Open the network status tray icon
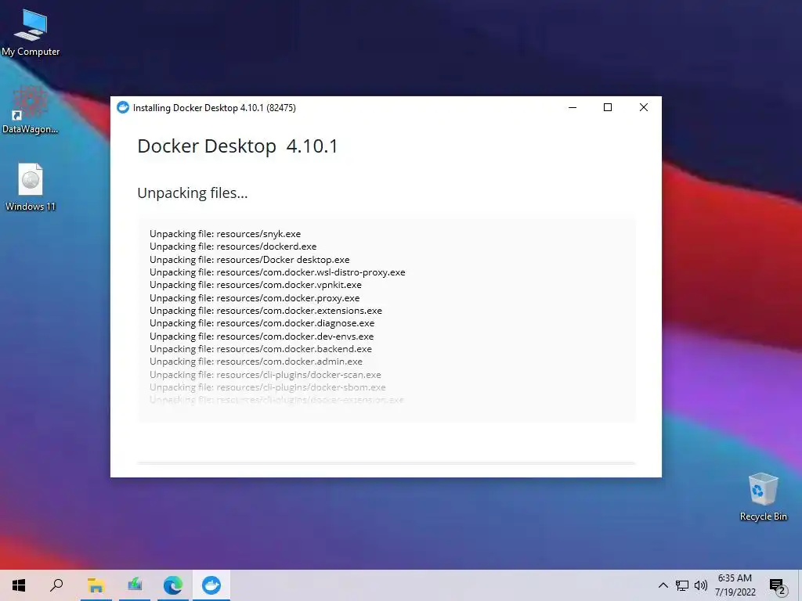802x601 pixels. [x=682, y=585]
